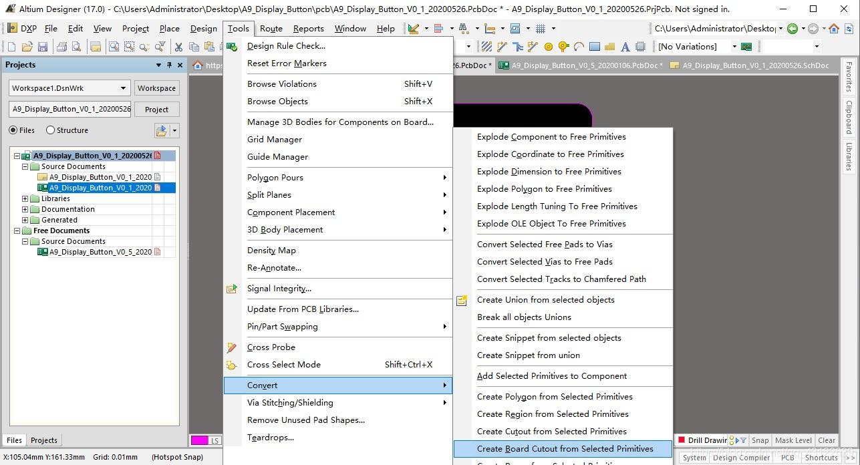This screenshot has height=465, width=860.
Task: Select the Place Via tool icon
Action: [x=563, y=47]
